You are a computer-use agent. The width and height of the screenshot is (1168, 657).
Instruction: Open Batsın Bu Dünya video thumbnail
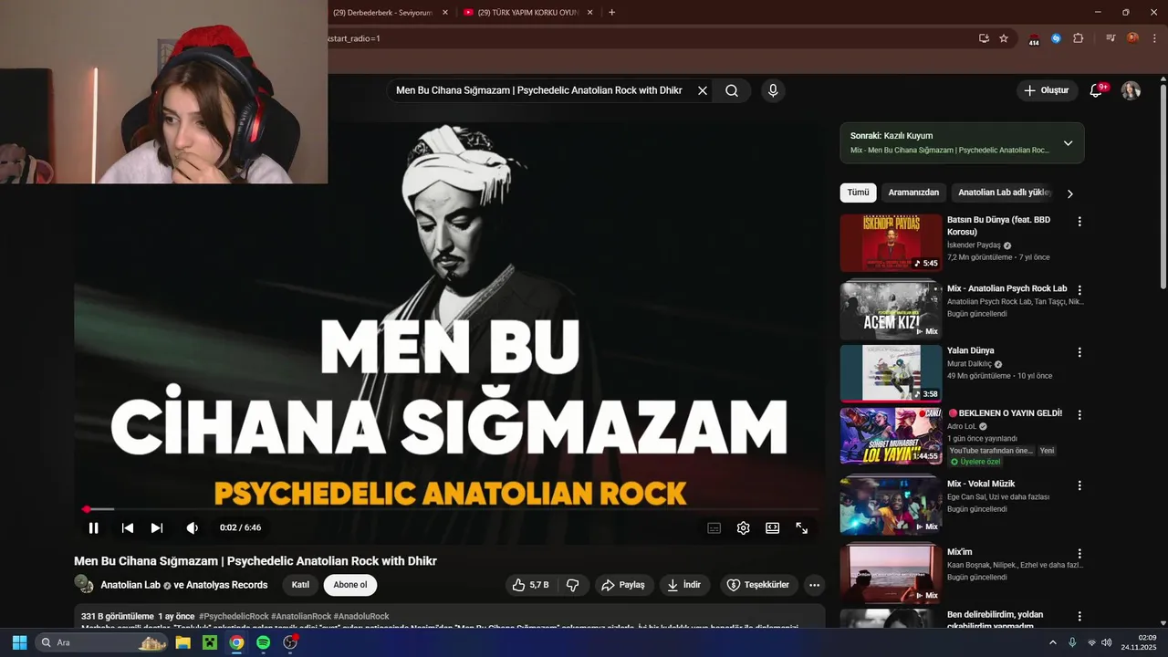(x=891, y=243)
